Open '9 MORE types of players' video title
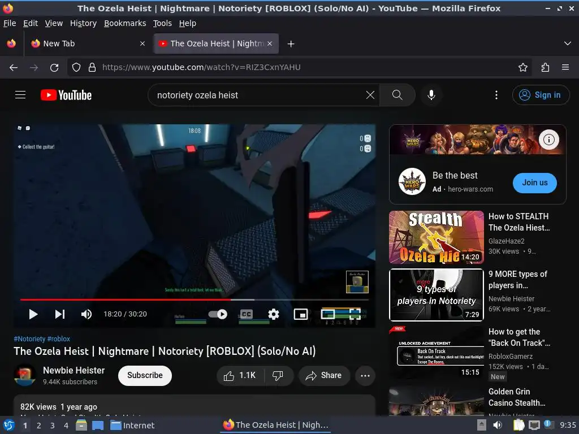The height and width of the screenshot is (434, 579). point(518,280)
